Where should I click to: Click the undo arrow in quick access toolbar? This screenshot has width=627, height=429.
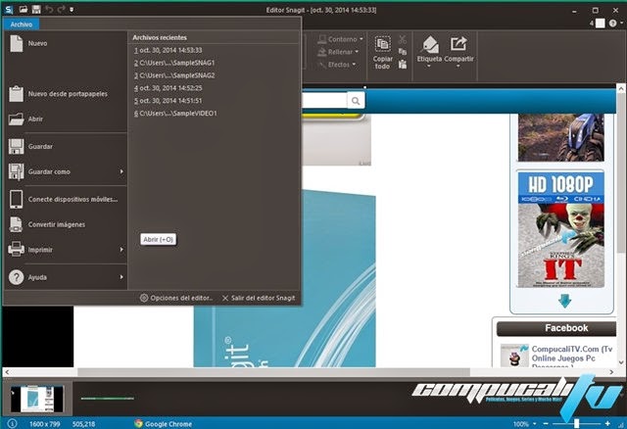click(49, 9)
